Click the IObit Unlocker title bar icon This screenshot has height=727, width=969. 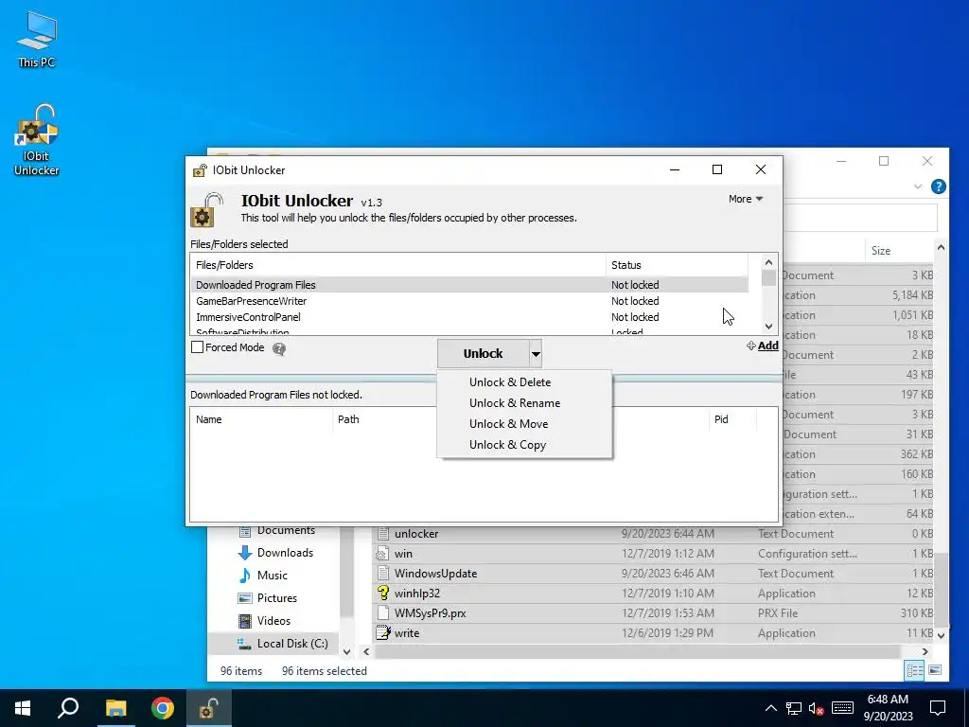(200, 170)
